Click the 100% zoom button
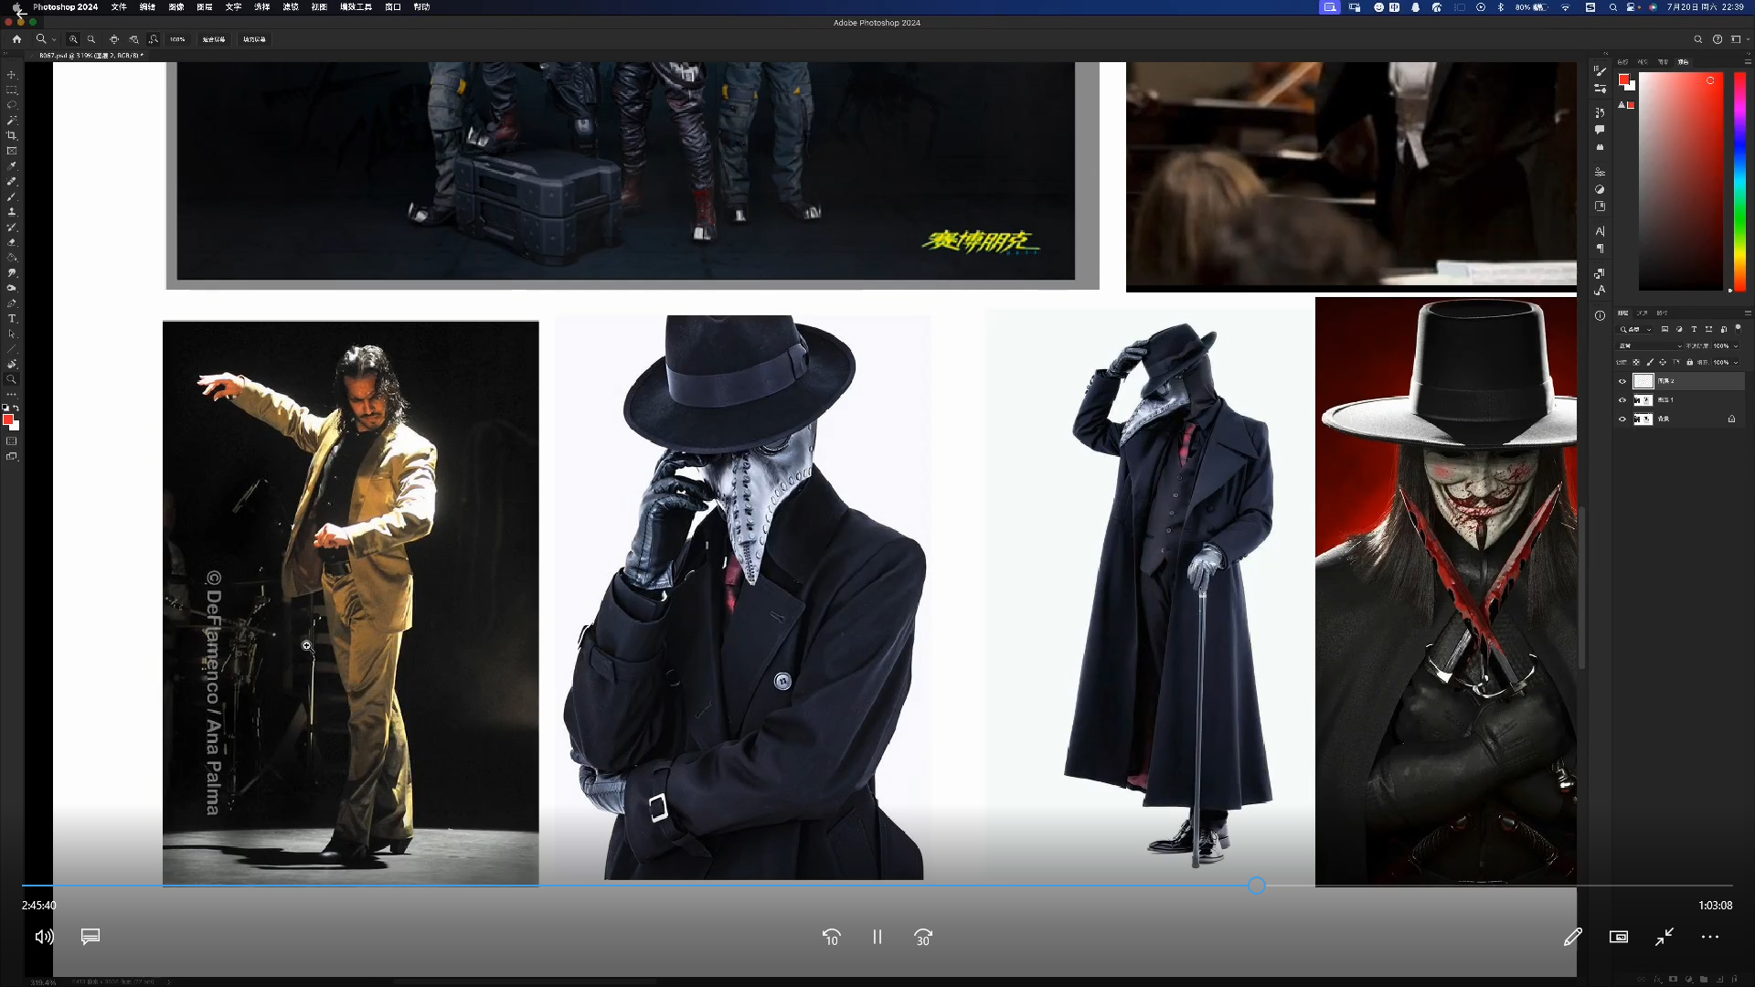The height and width of the screenshot is (987, 1755). click(x=177, y=39)
